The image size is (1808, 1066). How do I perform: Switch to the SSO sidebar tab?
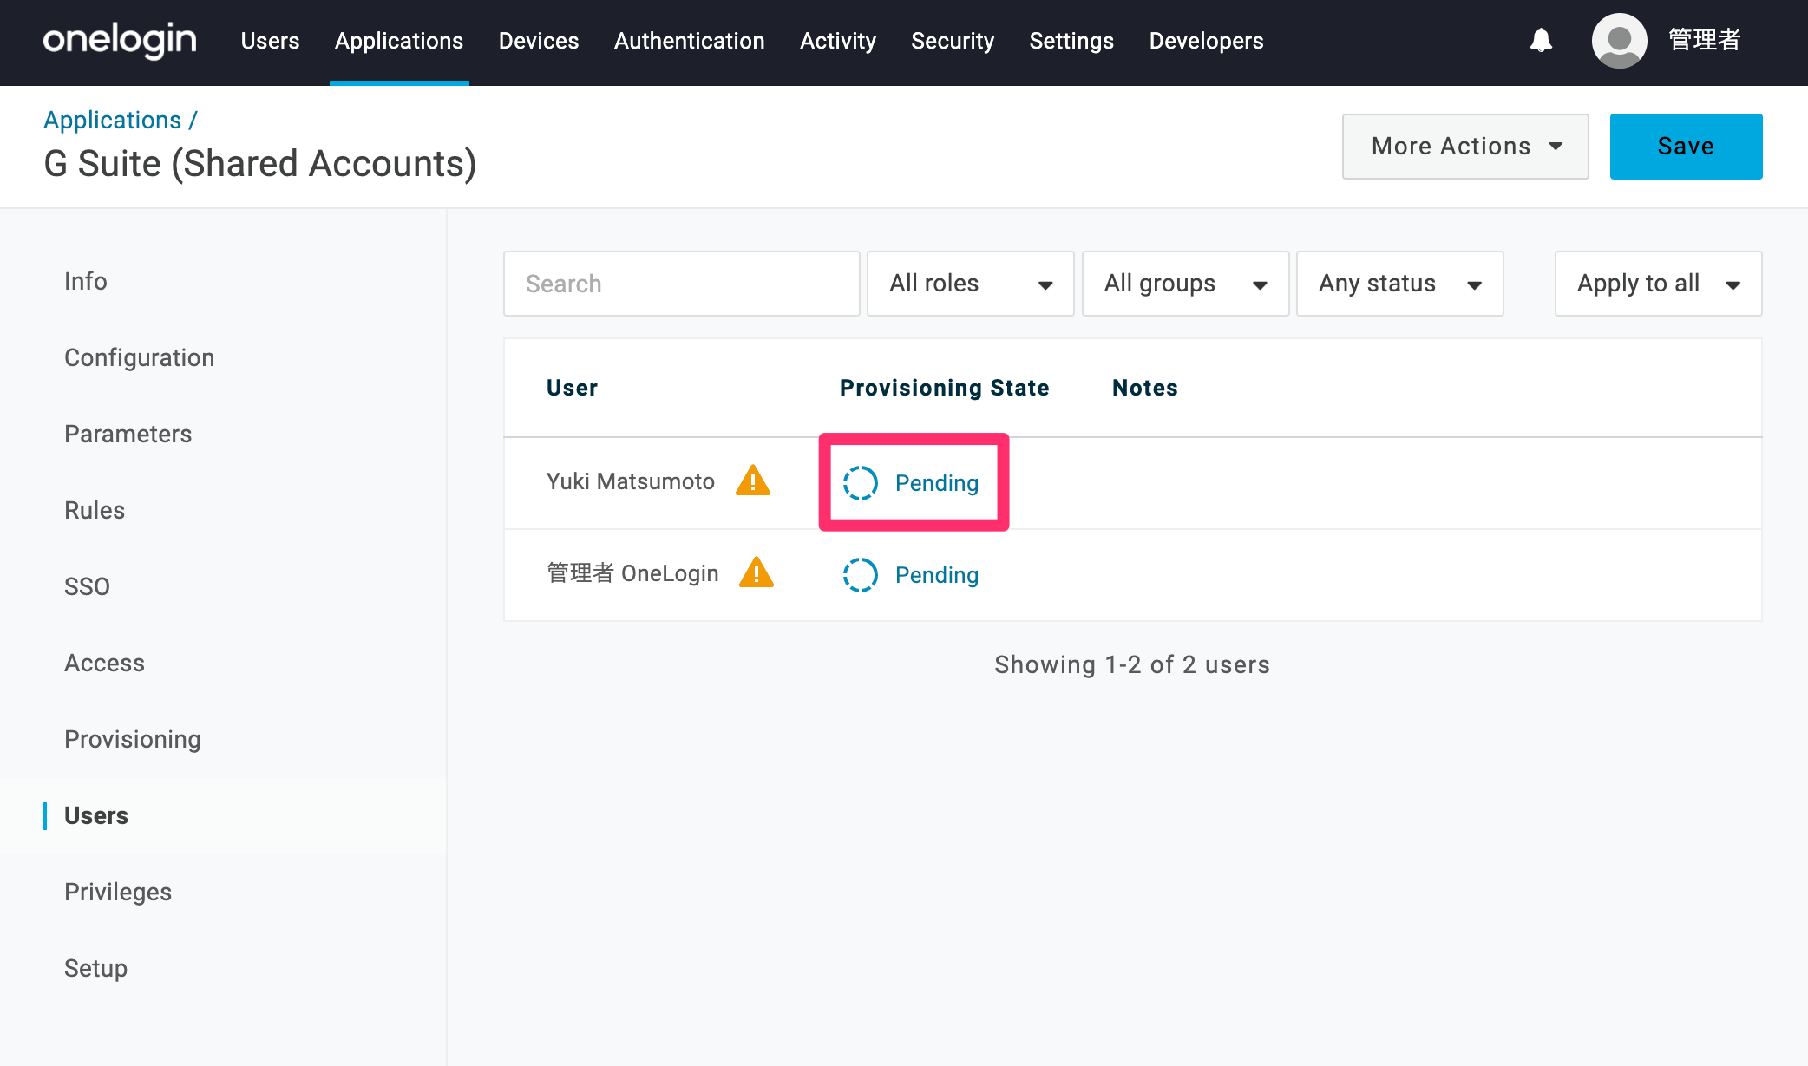pyautogui.click(x=87, y=586)
